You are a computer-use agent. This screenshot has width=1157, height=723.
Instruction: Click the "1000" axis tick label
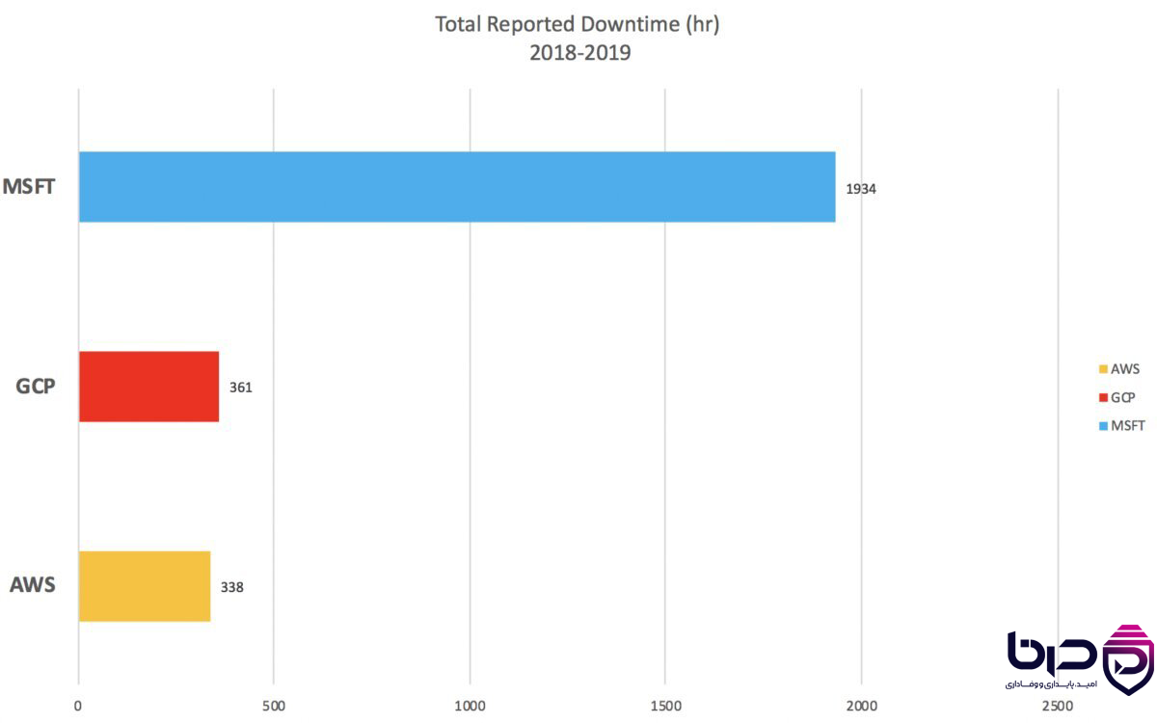tap(470, 706)
